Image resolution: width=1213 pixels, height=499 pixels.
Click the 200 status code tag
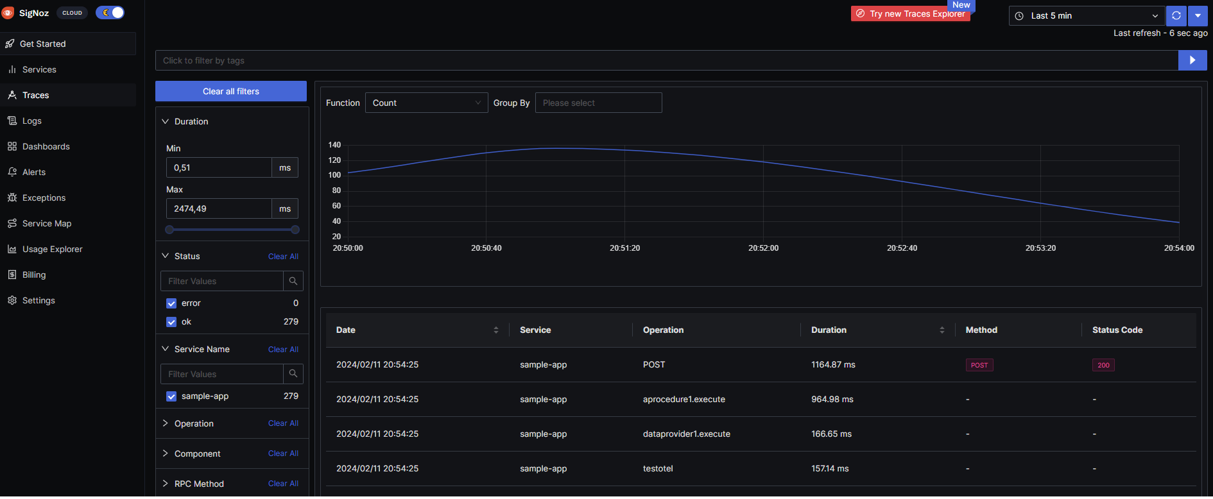pos(1103,365)
